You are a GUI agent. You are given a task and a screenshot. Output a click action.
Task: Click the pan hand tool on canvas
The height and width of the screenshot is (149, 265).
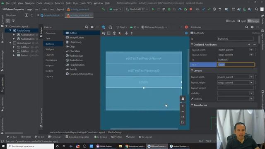coord(183,99)
